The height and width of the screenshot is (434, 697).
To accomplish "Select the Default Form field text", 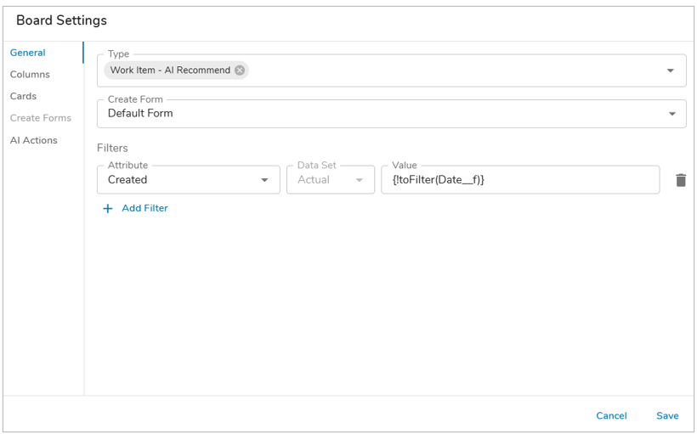I will pos(140,113).
